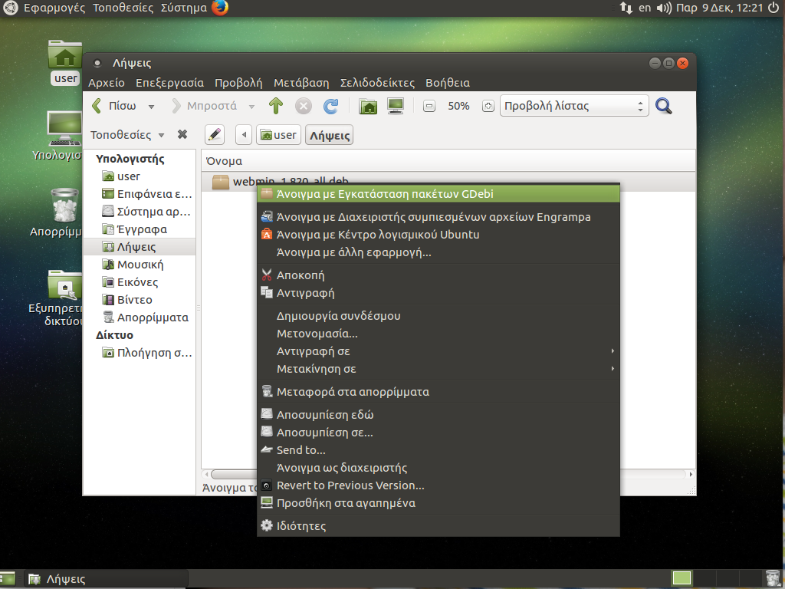Open the Home folder toolbar icon
785x589 pixels.
click(369, 107)
